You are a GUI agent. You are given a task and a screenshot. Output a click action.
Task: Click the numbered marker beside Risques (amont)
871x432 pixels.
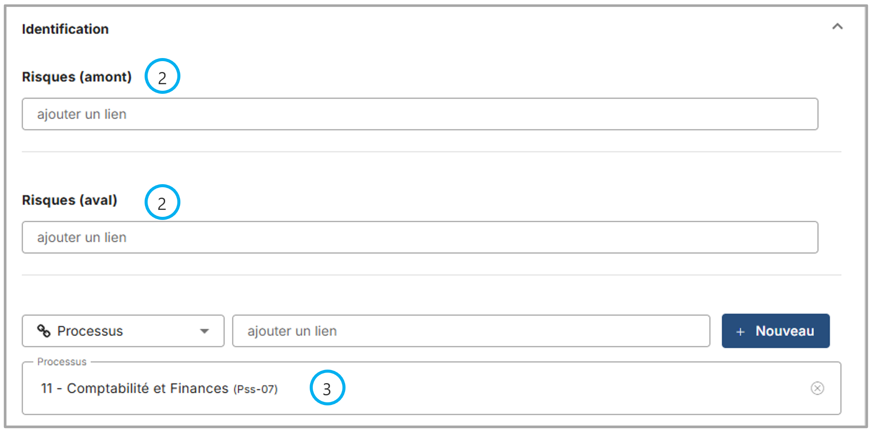[x=162, y=76]
